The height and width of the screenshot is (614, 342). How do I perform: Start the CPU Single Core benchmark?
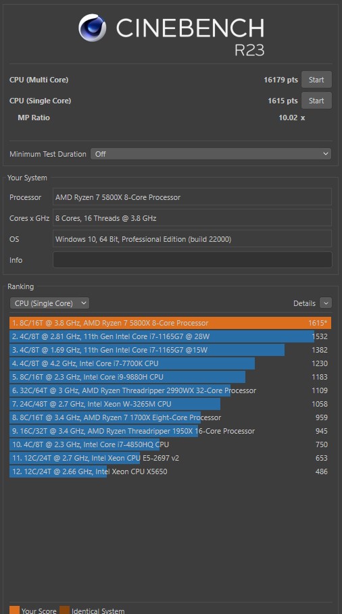(x=316, y=101)
